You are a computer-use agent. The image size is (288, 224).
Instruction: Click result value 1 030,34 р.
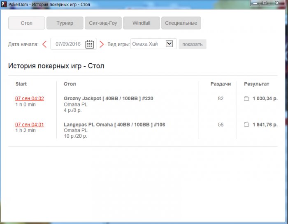(x=265, y=99)
